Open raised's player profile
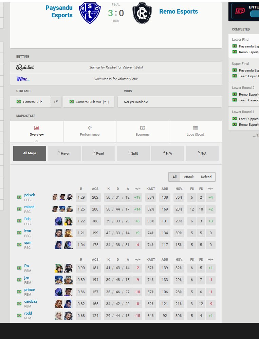 pos(29,207)
